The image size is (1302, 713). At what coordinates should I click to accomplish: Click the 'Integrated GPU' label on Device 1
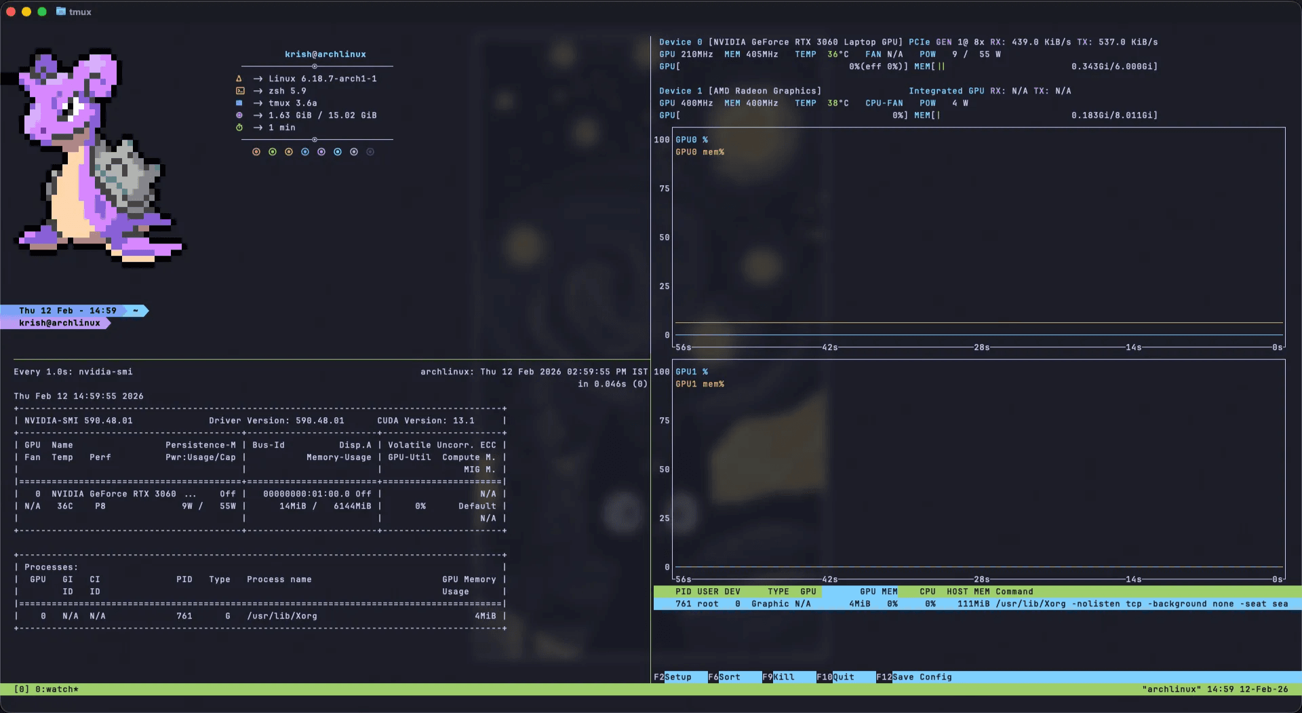[947, 91]
